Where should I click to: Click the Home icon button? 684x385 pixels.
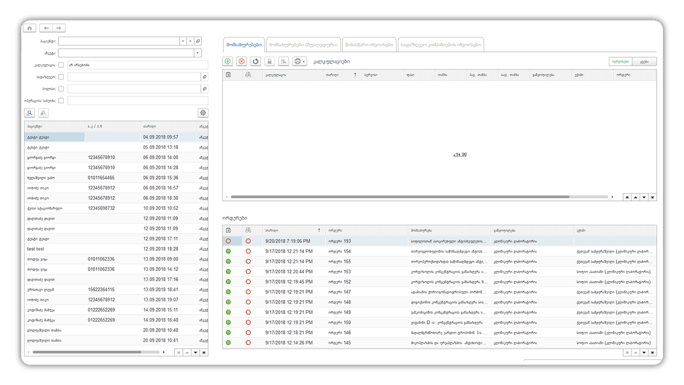point(30,27)
